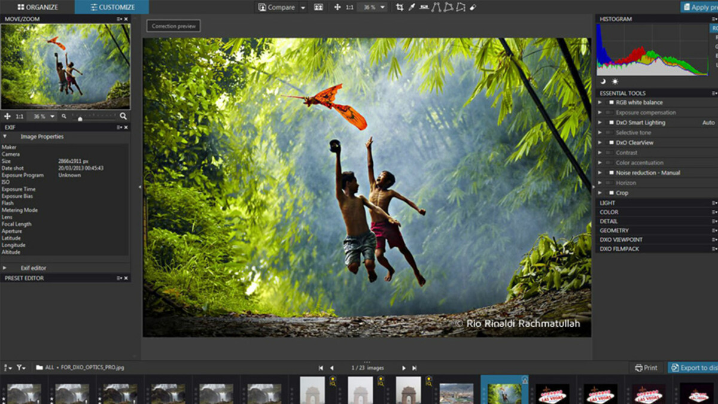Expand the Noise reduction - Manual settings

(x=600, y=172)
